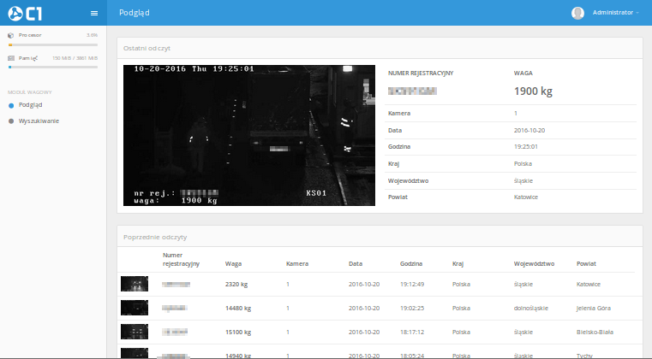Click the Waga column header
Image resolution: width=652 pixels, height=359 pixels.
[233, 263]
